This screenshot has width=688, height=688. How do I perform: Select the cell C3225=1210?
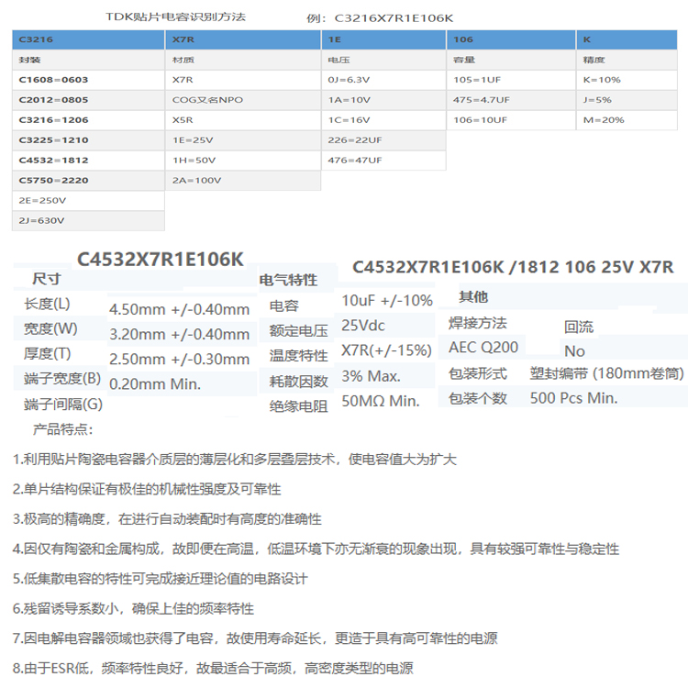tap(88, 140)
